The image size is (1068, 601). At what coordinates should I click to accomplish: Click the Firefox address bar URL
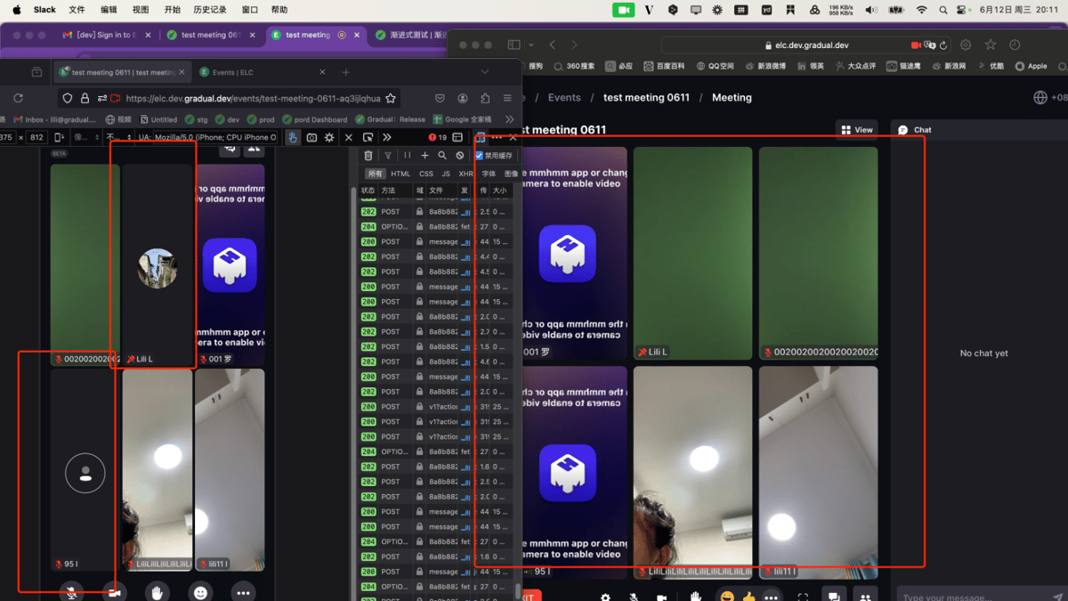253,99
